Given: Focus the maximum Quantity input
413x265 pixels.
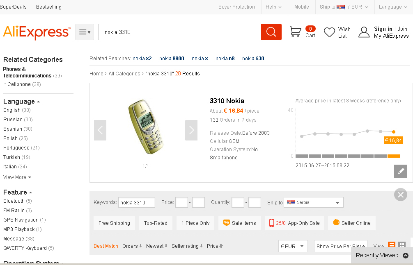Looking at the screenshot, I should 255,202.
